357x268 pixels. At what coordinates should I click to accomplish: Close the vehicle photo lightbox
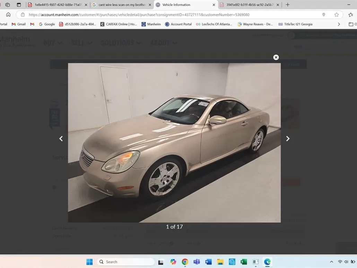(x=276, y=58)
